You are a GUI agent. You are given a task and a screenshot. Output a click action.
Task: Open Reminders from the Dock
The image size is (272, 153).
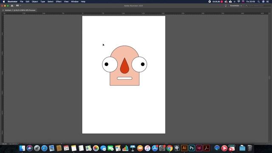click(81, 148)
